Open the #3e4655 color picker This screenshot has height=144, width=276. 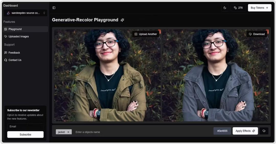point(222,131)
